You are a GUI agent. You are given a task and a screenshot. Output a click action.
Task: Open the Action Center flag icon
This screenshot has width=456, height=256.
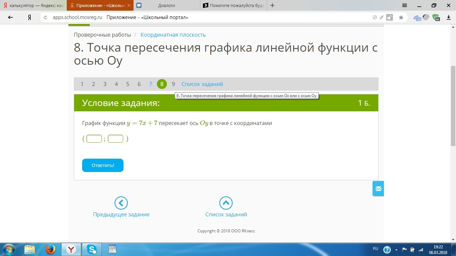coord(404,249)
